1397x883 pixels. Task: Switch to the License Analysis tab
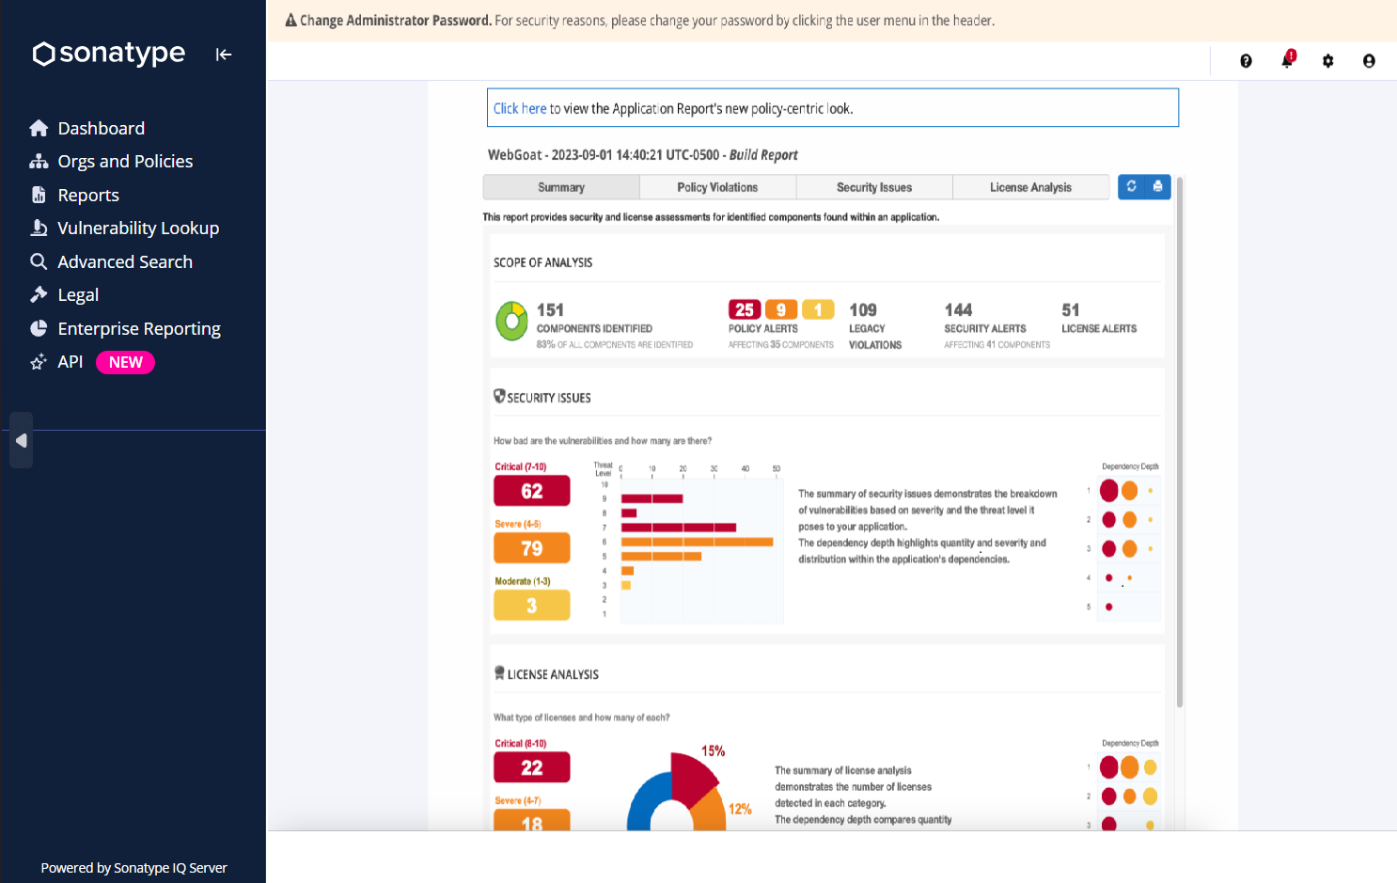pyautogui.click(x=1030, y=187)
